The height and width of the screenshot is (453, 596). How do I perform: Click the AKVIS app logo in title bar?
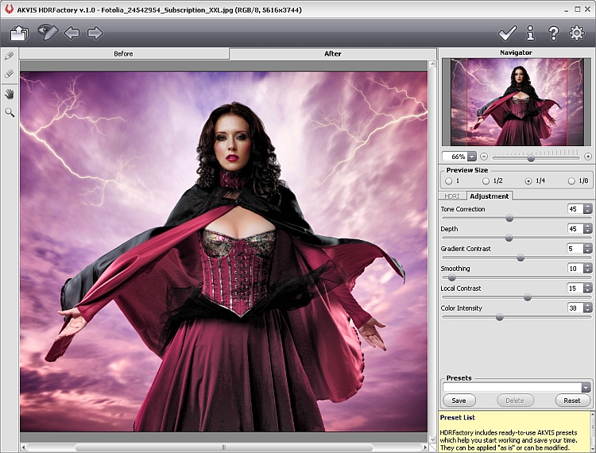(x=9, y=10)
